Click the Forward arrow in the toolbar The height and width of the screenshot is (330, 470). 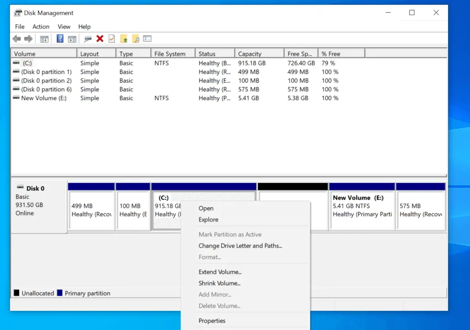click(x=28, y=38)
